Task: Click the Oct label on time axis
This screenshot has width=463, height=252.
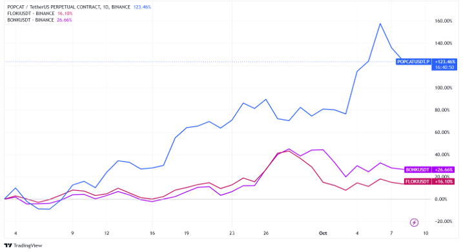Action: click(x=323, y=233)
